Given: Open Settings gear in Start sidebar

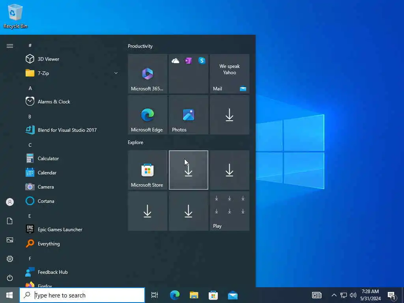Looking at the screenshot, I should click(10, 259).
